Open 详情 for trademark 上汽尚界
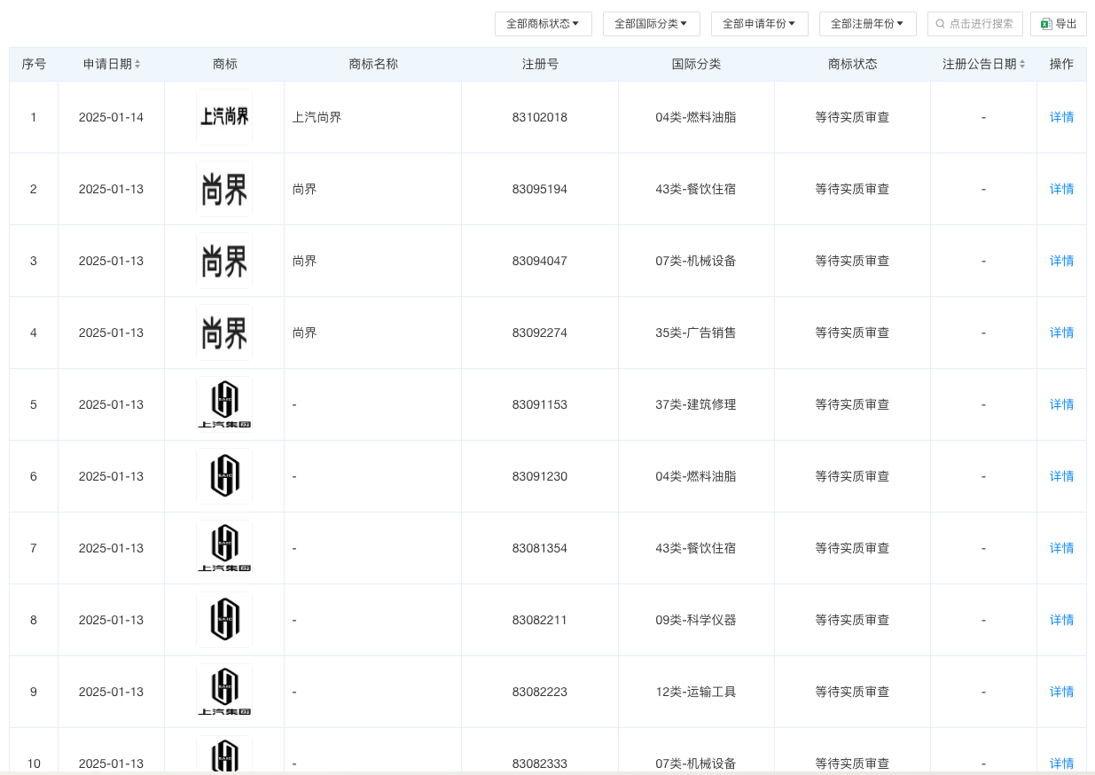Viewport: 1095px width, 775px height. click(1061, 117)
